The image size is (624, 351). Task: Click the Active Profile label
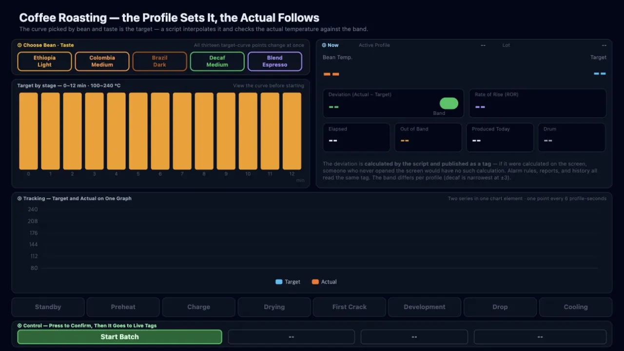(374, 45)
